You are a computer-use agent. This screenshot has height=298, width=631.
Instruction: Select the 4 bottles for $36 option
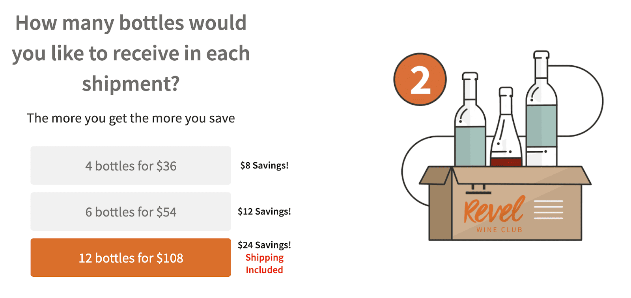(x=131, y=166)
